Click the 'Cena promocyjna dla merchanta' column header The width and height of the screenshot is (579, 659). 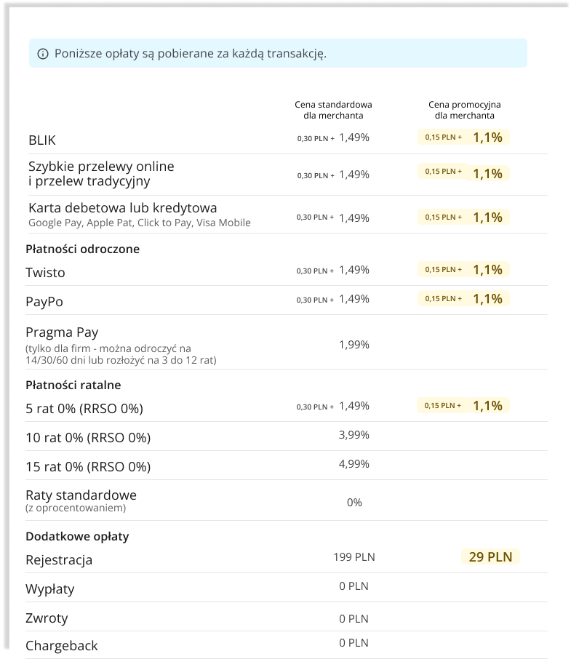point(464,110)
